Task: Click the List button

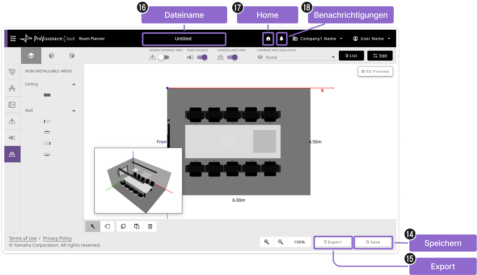Action: pyautogui.click(x=351, y=56)
